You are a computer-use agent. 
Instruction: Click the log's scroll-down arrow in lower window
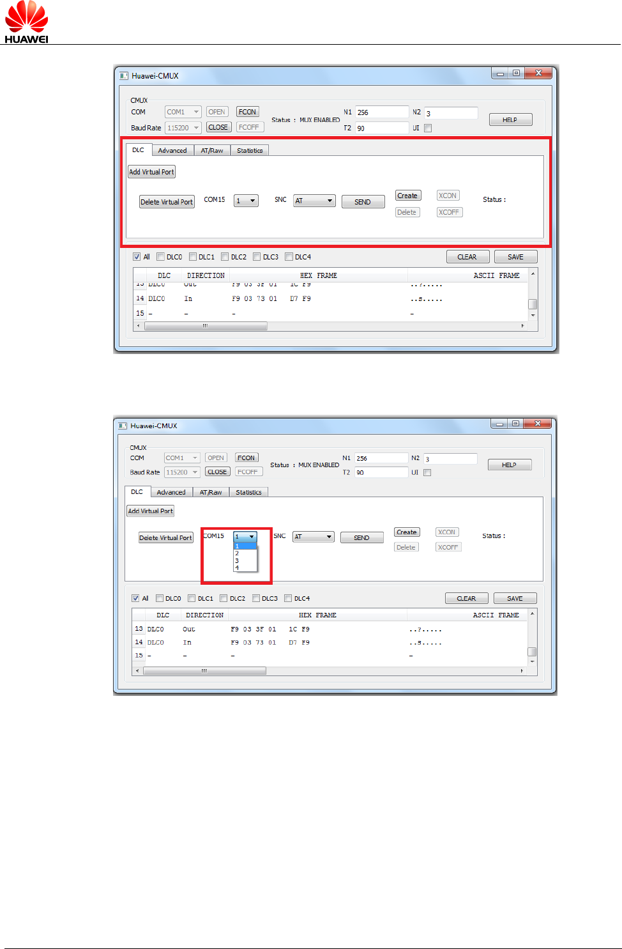533,662
